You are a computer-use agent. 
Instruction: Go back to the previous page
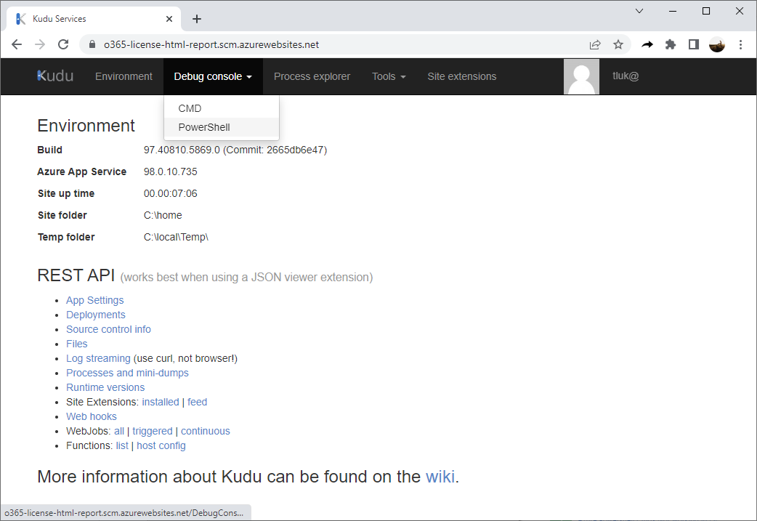[x=17, y=44]
